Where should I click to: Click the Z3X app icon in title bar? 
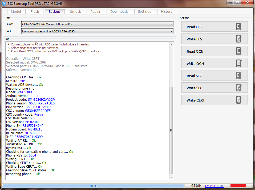coord(4,4)
